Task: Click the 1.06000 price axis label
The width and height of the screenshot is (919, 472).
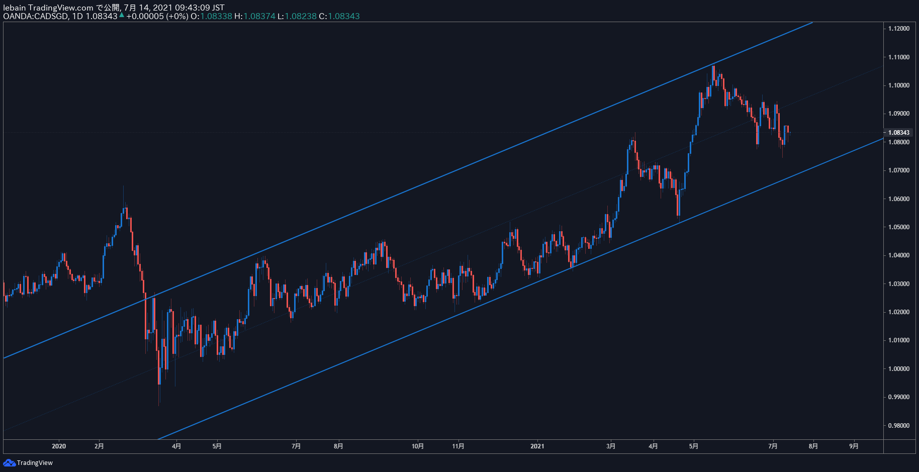Action: click(x=899, y=199)
